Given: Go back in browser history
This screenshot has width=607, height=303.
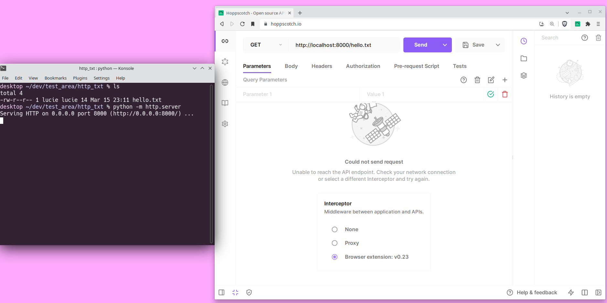Looking at the screenshot, I should 222,24.
